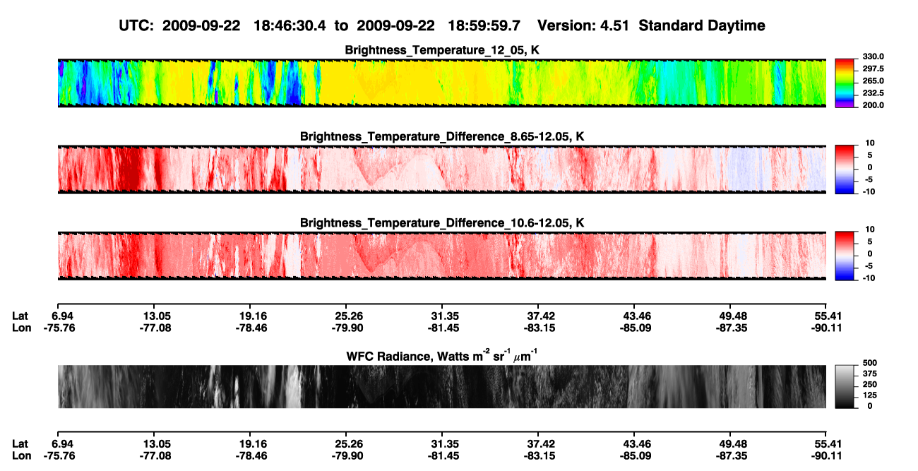The height and width of the screenshot is (471, 918).
Task: Click longitude -85.09 on the axis above WFC title
Action: [x=636, y=328]
